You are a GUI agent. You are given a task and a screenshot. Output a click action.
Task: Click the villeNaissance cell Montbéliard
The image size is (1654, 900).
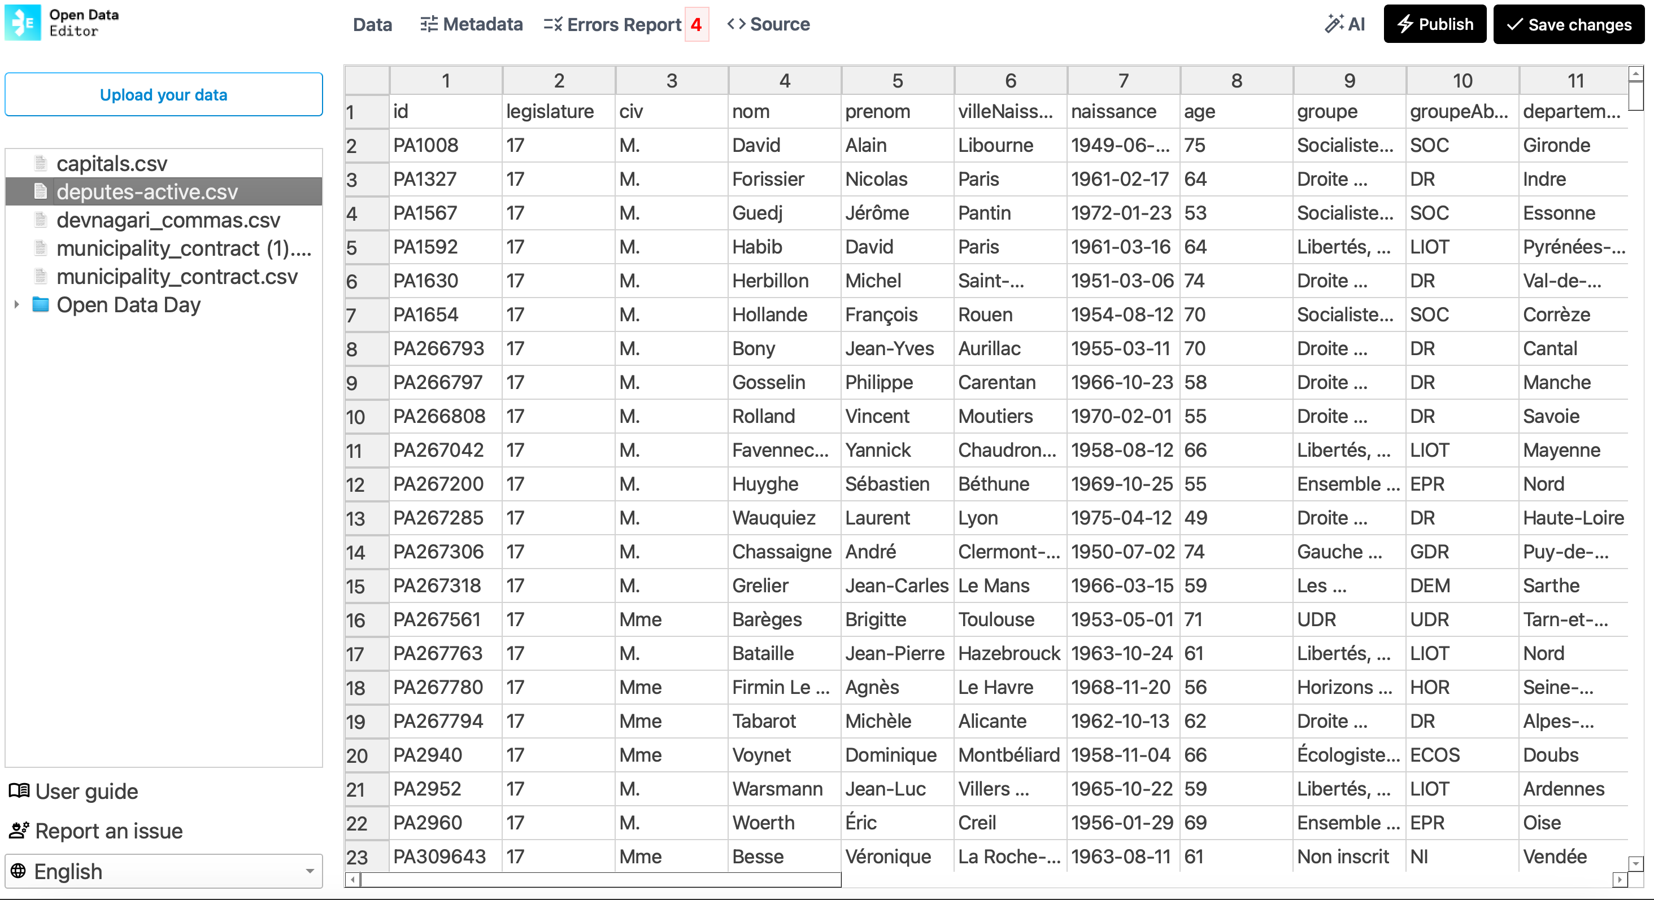point(1011,755)
